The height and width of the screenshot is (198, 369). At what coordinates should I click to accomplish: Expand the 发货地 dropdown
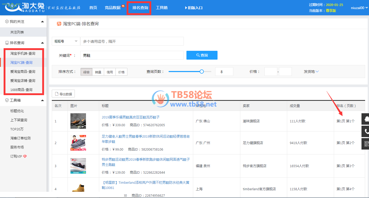tap(311, 72)
